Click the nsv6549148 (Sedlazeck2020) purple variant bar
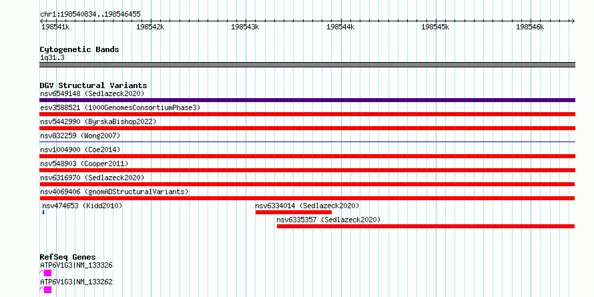The height and width of the screenshot is (297, 594). click(307, 100)
